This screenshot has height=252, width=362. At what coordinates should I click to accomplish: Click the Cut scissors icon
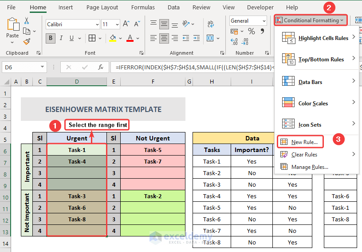27,21
